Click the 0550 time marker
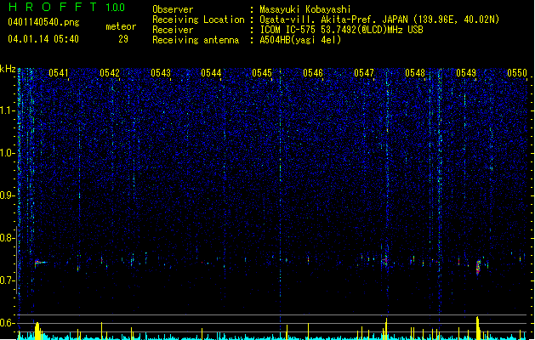Viewport: 535px width, 340px height. (517, 73)
